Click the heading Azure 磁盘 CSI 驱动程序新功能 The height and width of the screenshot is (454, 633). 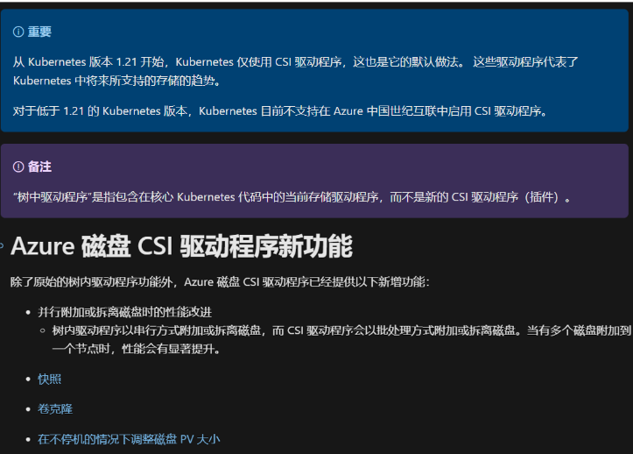click(181, 245)
